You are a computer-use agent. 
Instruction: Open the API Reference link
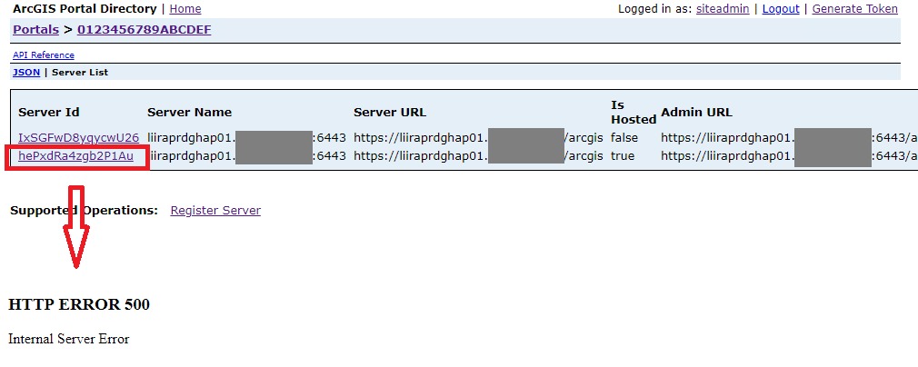tap(44, 55)
